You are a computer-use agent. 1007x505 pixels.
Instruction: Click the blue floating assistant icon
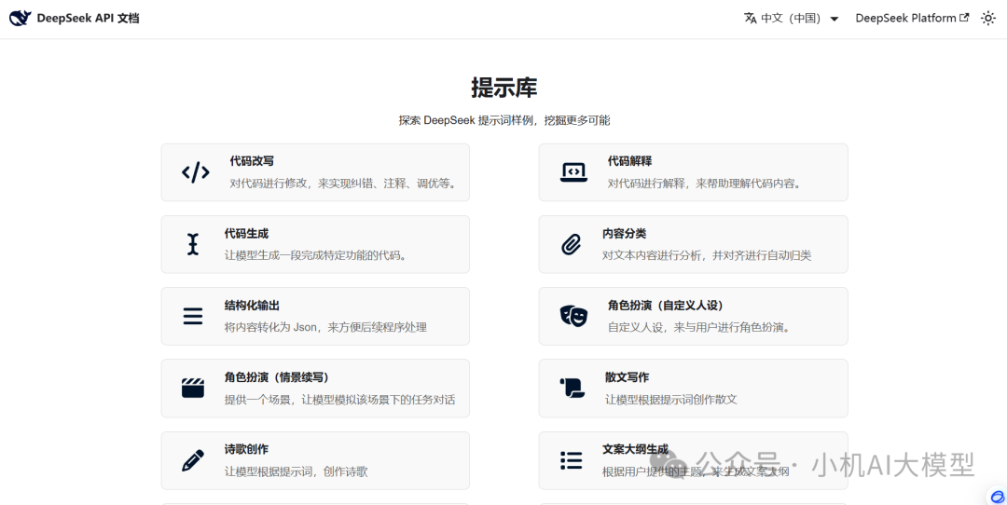click(998, 496)
